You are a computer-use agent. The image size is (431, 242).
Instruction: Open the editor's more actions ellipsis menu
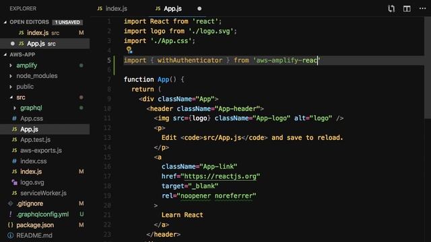point(422,9)
